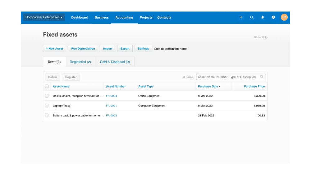
Task: Click the magnifier icon in asset search field
Action: coord(262,77)
